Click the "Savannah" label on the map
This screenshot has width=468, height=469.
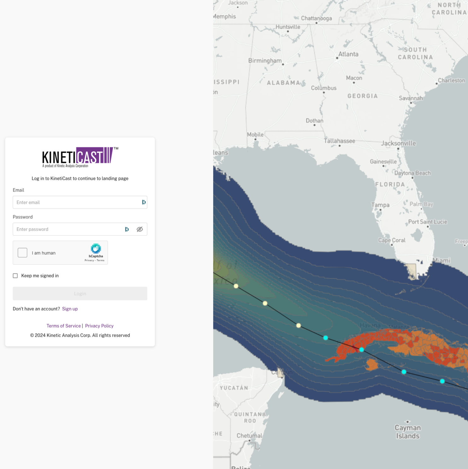coord(411,98)
